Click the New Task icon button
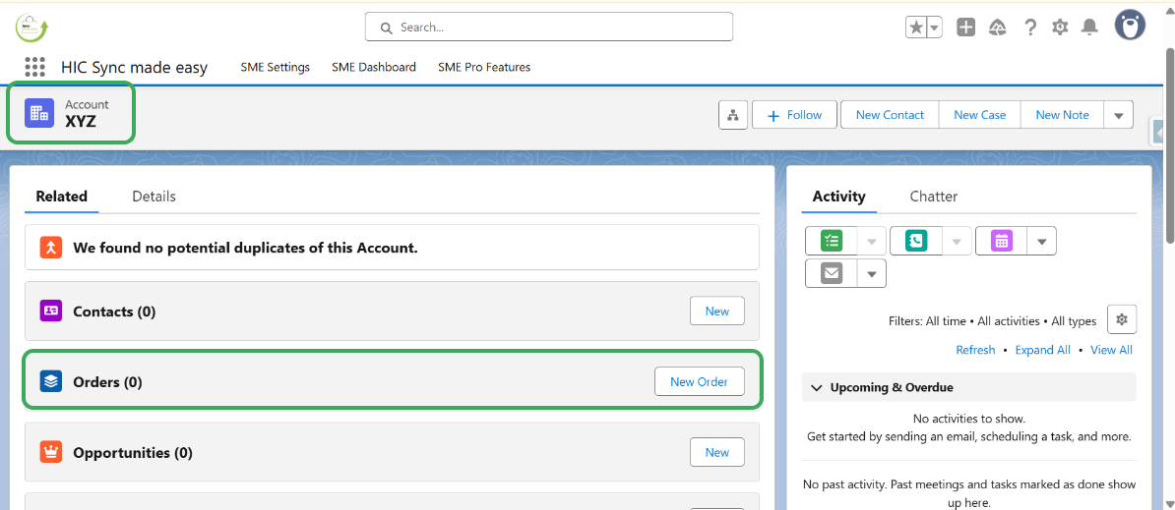This screenshot has height=510, width=1175. click(832, 241)
